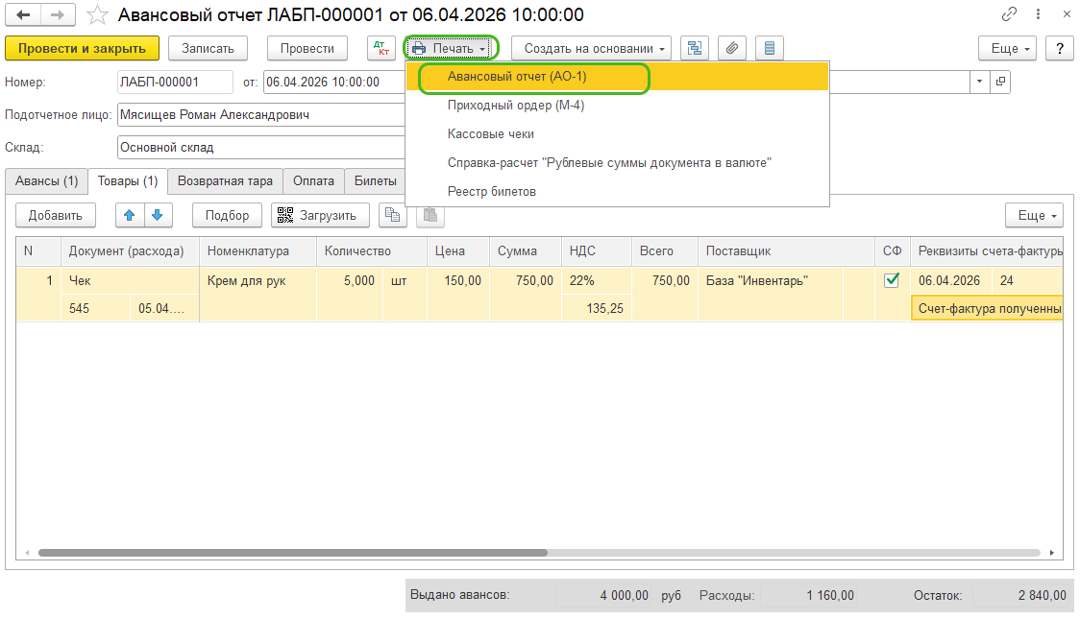This screenshot has width=1080, height=619.
Task: Click the Номер field ЛАБП-000001
Action: pyautogui.click(x=175, y=82)
